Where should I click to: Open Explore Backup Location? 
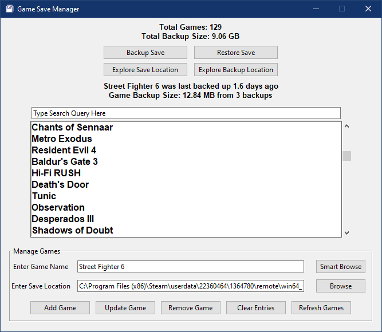click(x=236, y=70)
